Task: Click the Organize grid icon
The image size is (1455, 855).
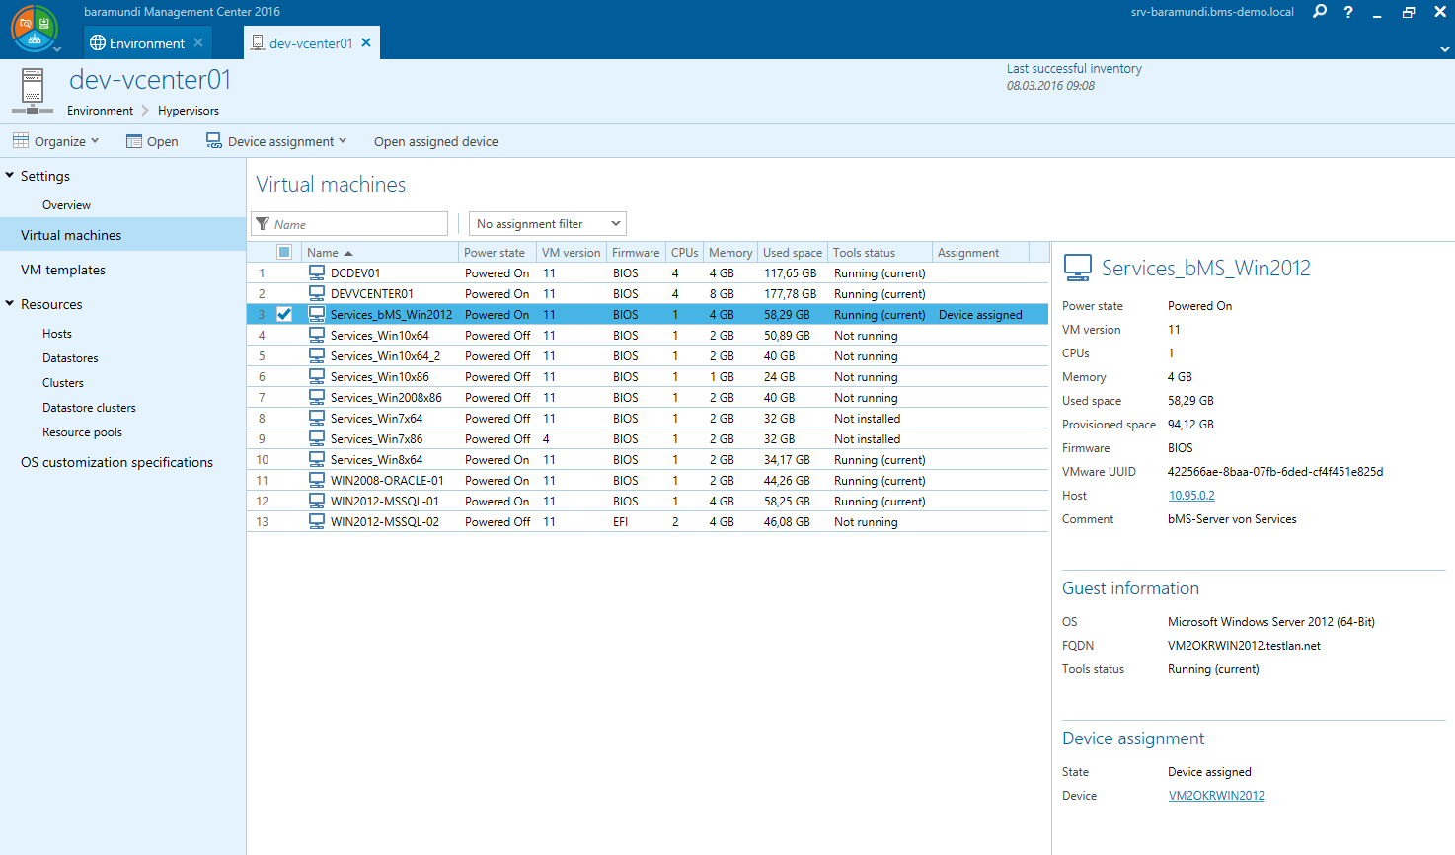Action: (21, 141)
